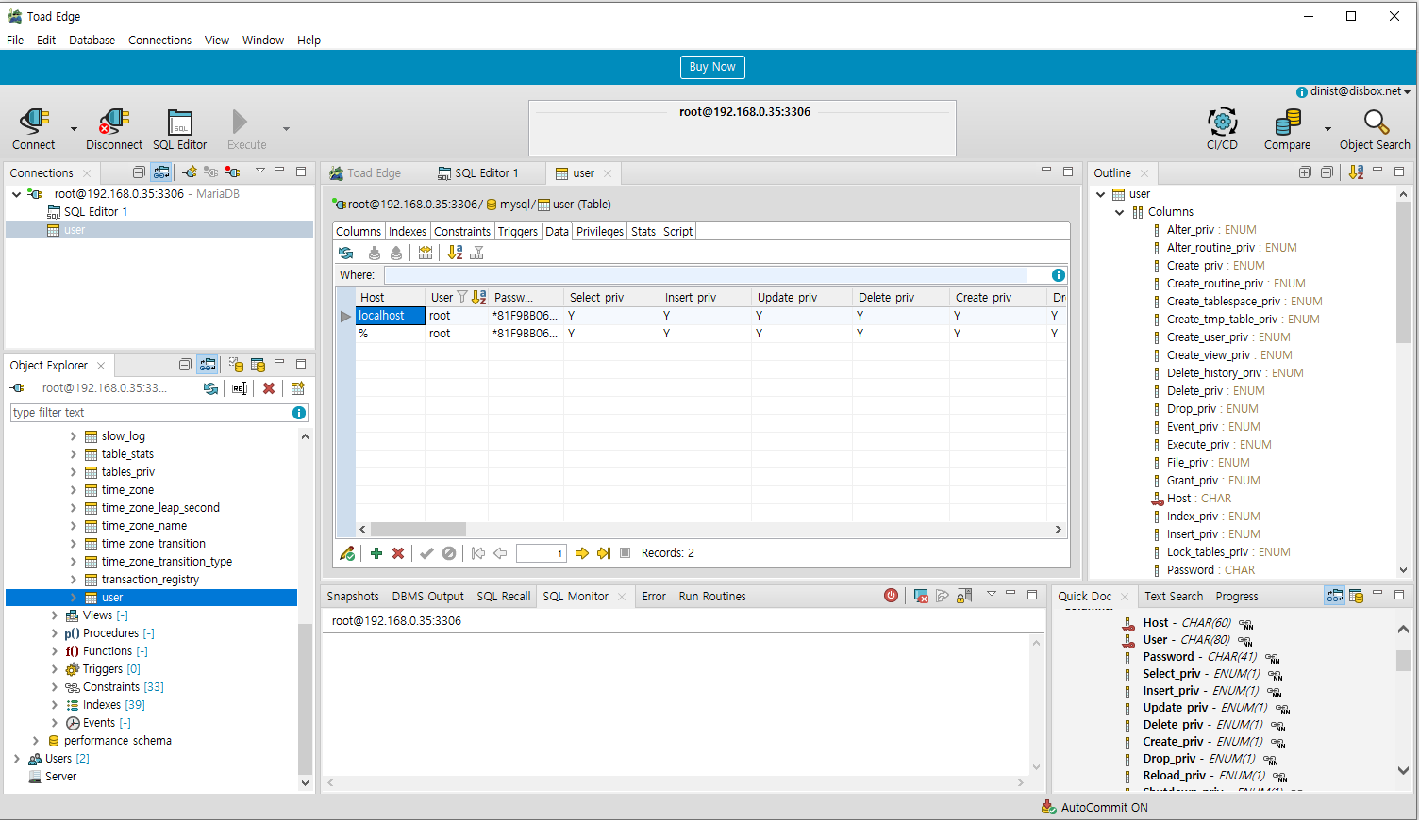The height and width of the screenshot is (820, 1419).
Task: Switch to the Privileges tab
Action: 600,232
